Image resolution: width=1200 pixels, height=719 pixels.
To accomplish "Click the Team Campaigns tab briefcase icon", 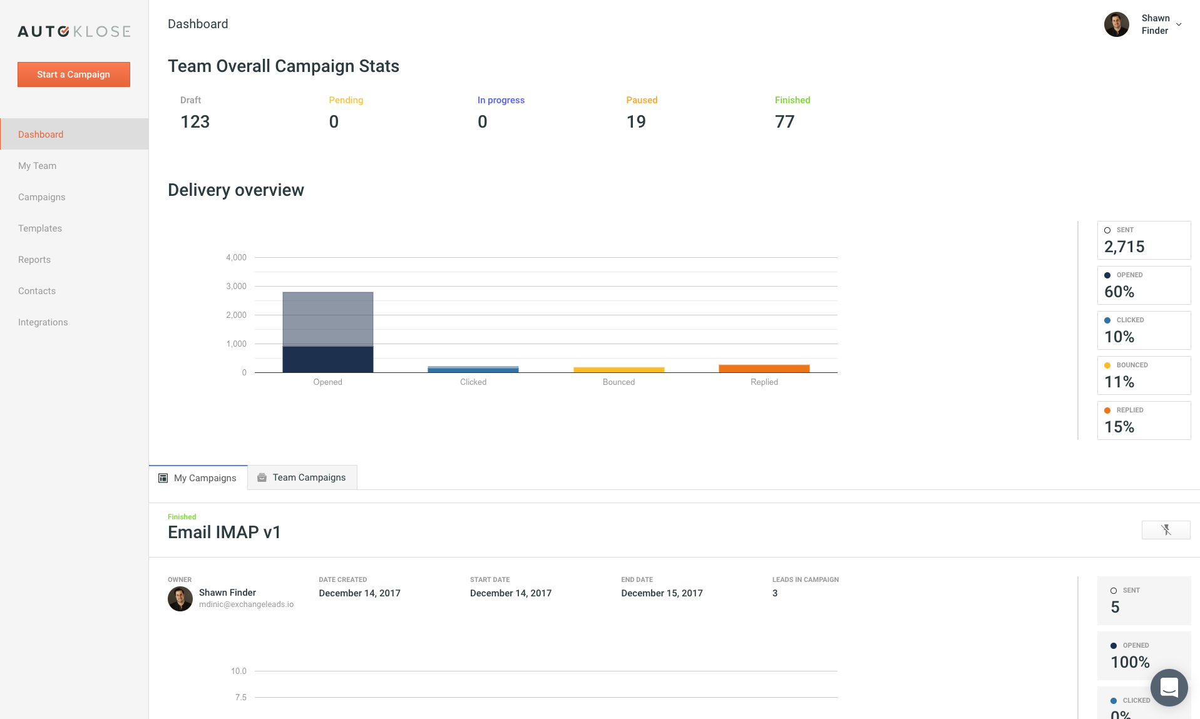I will [x=262, y=477].
